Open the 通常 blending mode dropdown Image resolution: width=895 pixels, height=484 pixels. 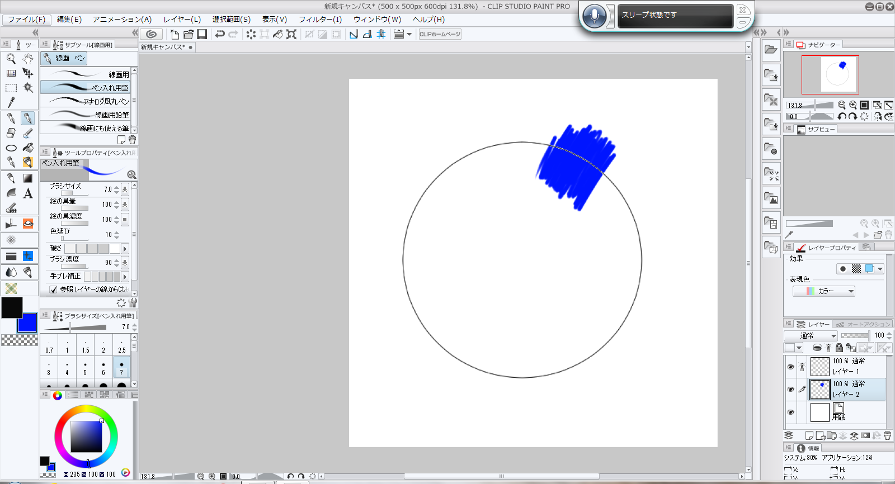[811, 335]
